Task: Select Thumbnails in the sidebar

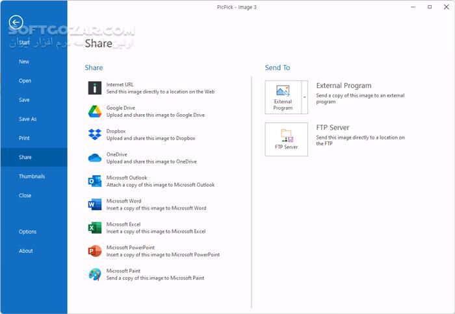Action: click(32, 176)
